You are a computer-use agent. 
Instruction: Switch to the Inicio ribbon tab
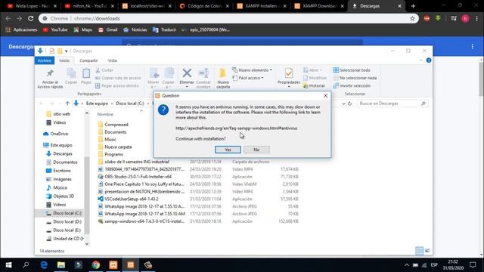64,60
